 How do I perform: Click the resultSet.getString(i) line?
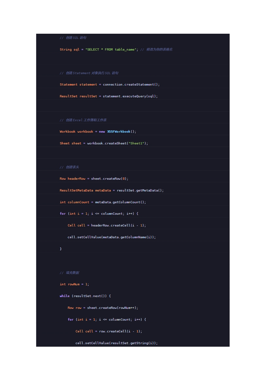[117, 343]
